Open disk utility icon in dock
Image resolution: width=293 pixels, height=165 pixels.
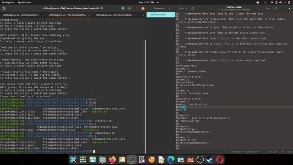141,159
